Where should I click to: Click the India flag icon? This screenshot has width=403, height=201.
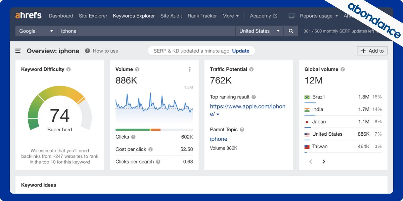(307, 110)
